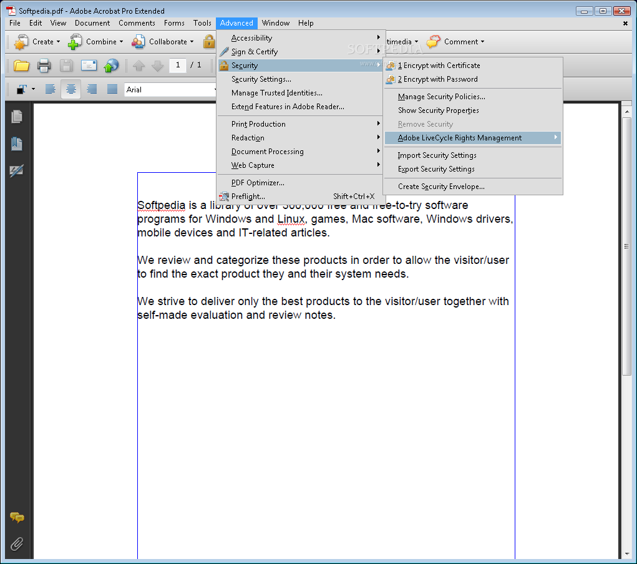
Task: Expand the Collaborate dropdown arrow
Action: (x=192, y=42)
